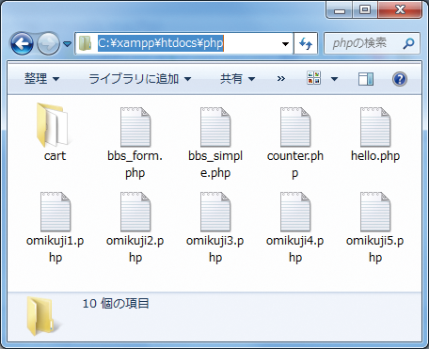429x349 pixels.
Task: Select the hello.php file icon
Action: tap(375, 127)
